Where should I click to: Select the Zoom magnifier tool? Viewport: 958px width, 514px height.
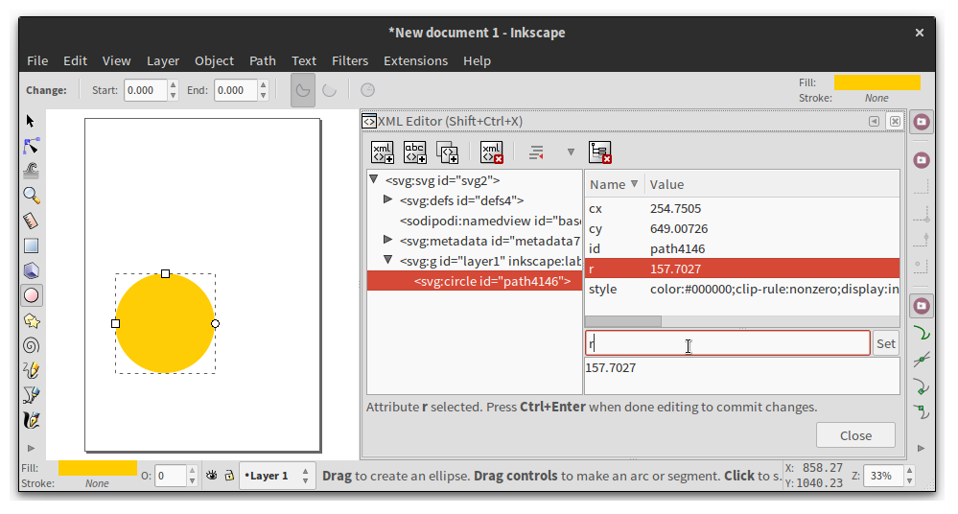(31, 196)
